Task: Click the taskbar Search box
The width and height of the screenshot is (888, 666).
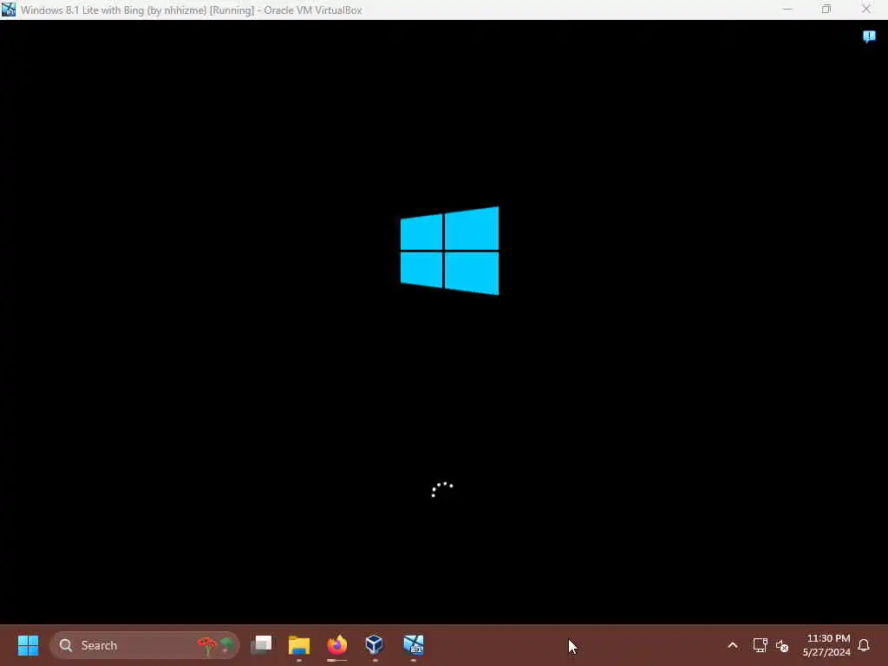Action: (145, 645)
